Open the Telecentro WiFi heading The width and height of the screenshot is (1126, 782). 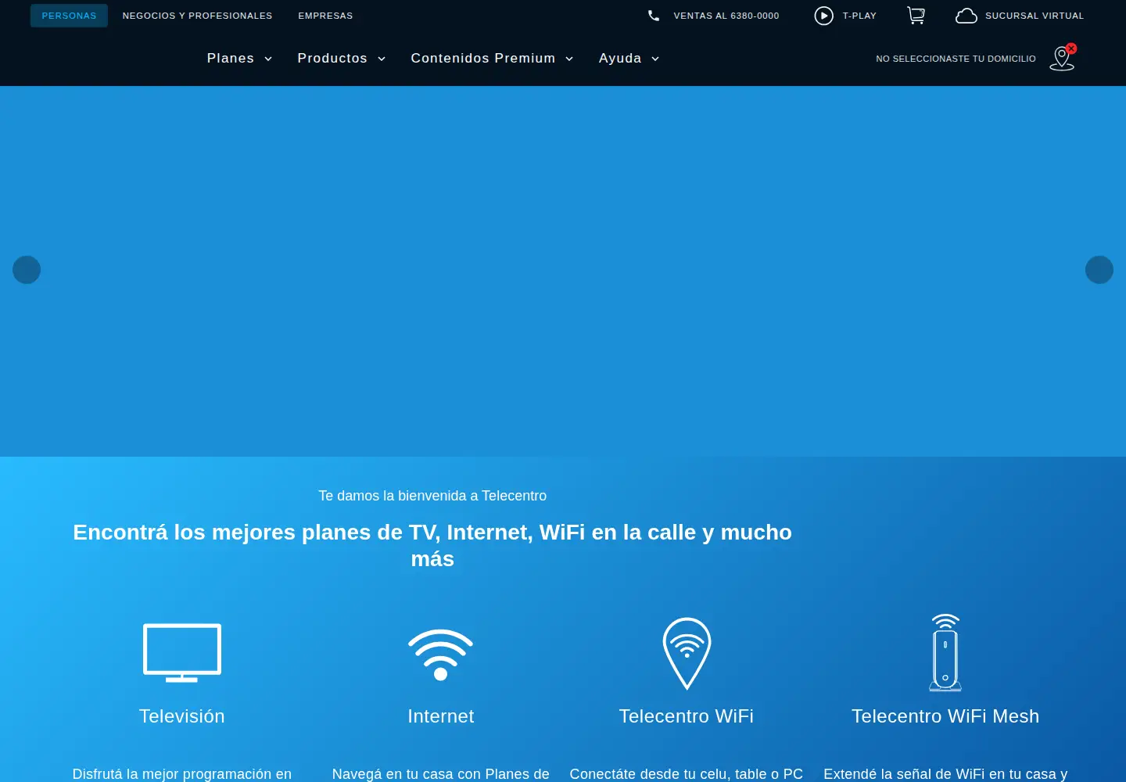click(x=687, y=716)
